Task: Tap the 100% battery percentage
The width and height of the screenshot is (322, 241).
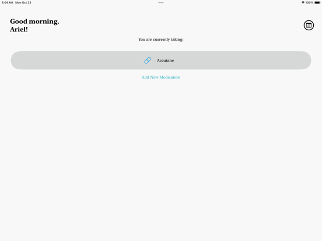Action: 309,2
